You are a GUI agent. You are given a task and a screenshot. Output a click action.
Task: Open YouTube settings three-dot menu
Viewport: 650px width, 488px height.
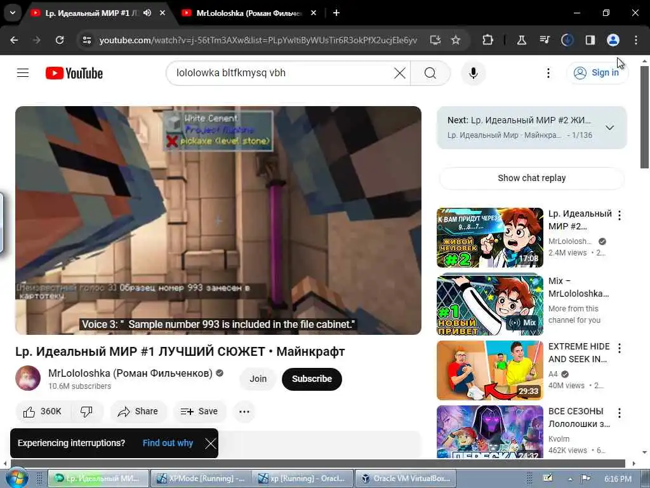(x=548, y=73)
